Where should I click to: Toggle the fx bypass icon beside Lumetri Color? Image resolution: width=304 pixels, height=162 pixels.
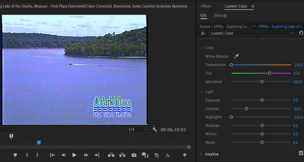click(203, 33)
